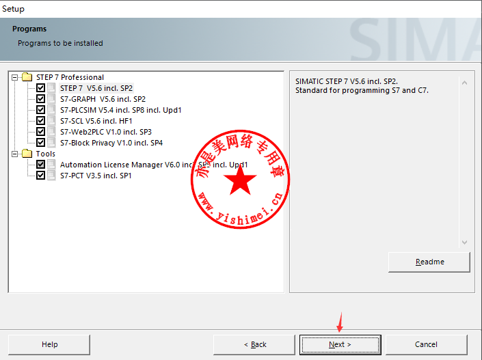Viewport: 482px width, 360px height.
Task: Toggle the S7-GRAPH V5.6 checkbox
Action: [x=41, y=99]
